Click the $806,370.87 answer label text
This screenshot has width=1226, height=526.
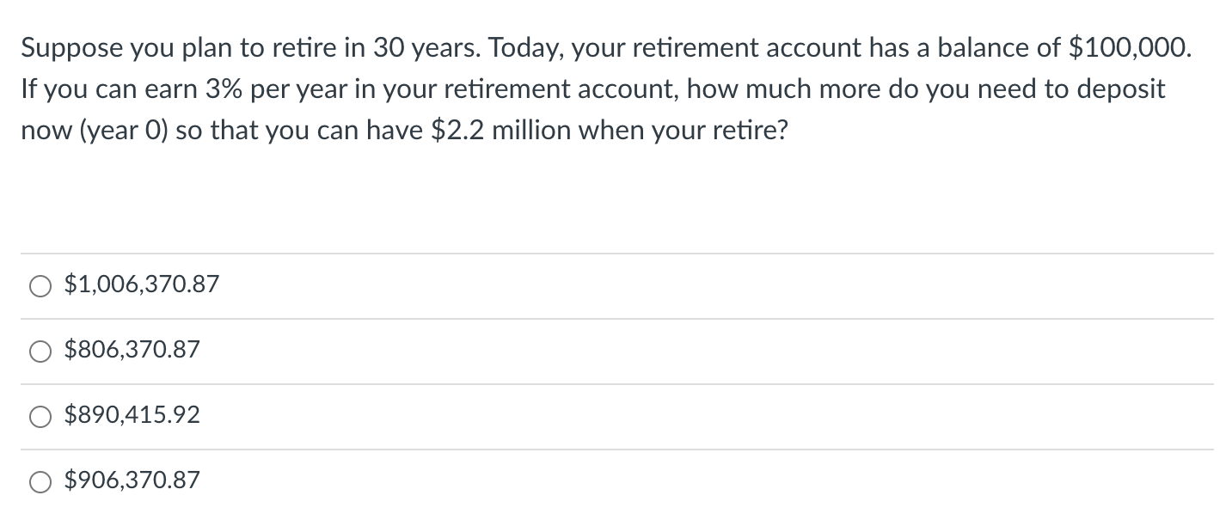click(x=132, y=350)
